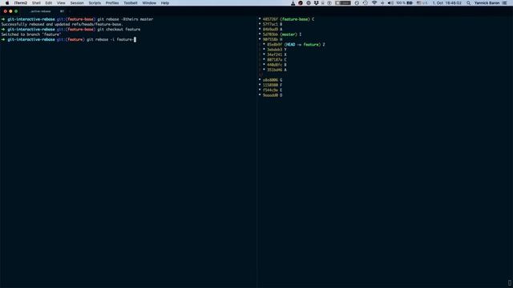Click the round red-black menu bar icon
This screenshot has height=288, width=513.
coord(301,3)
